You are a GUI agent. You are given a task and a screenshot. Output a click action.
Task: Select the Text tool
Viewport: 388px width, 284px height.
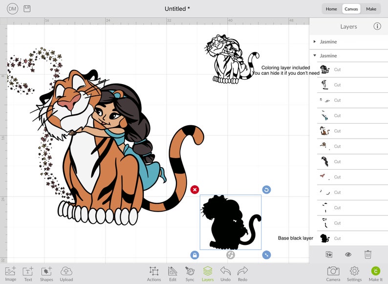click(x=28, y=274)
